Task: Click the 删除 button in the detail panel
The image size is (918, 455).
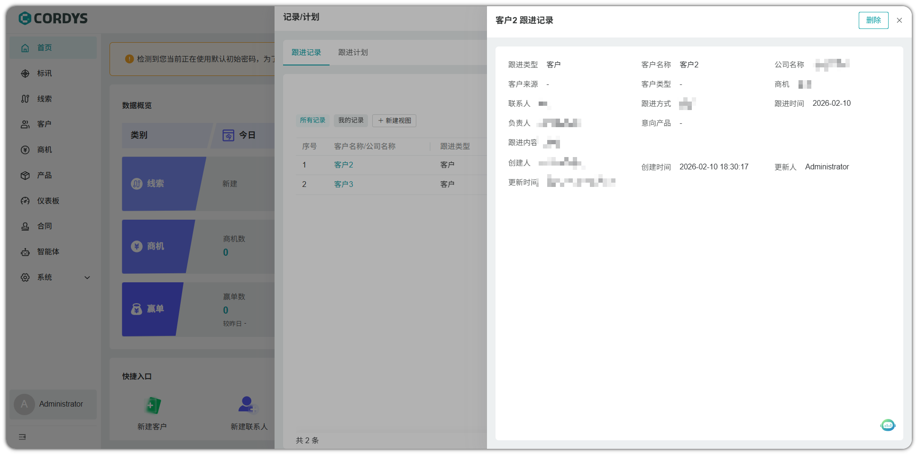Action: pyautogui.click(x=873, y=20)
